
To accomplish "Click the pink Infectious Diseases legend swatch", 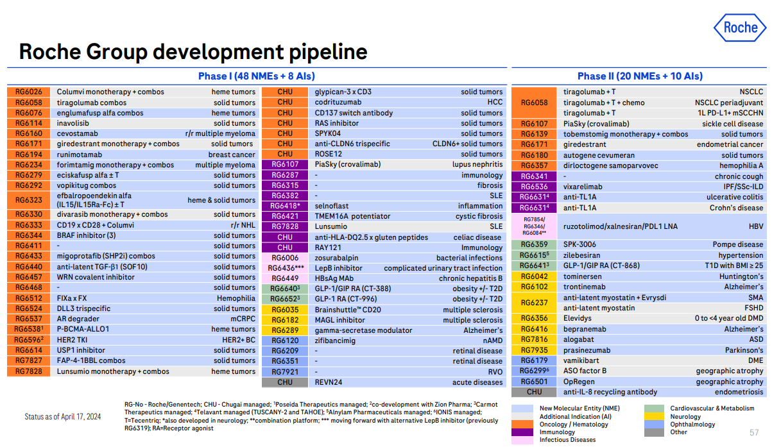I will pos(522,440).
